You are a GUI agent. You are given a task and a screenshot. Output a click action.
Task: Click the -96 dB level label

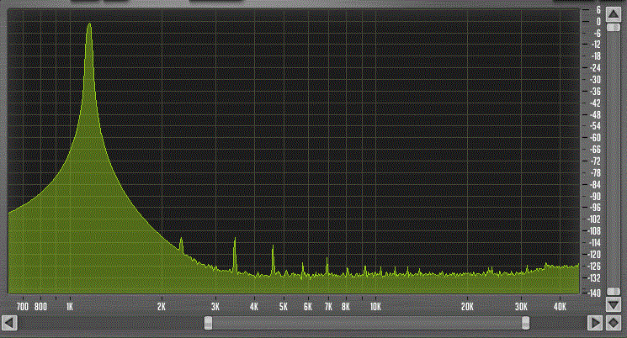pyautogui.click(x=595, y=208)
